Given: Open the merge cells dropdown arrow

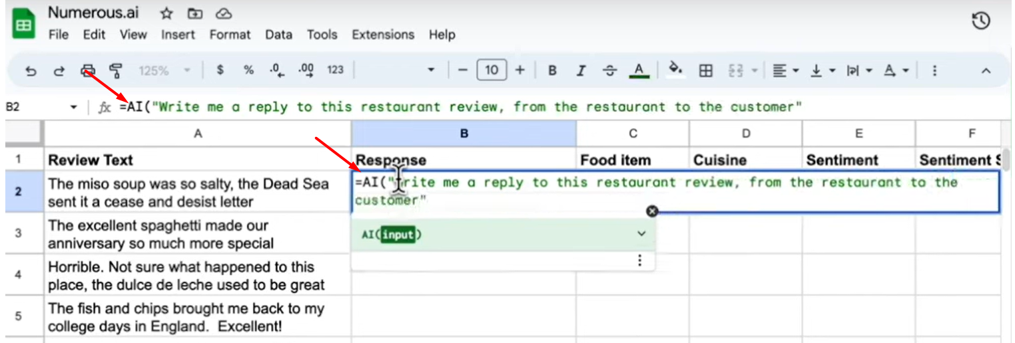Looking at the screenshot, I should [755, 70].
